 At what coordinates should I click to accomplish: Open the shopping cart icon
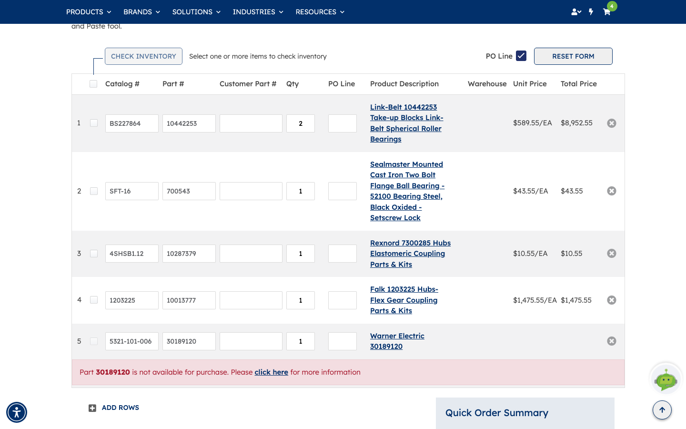tap(607, 12)
